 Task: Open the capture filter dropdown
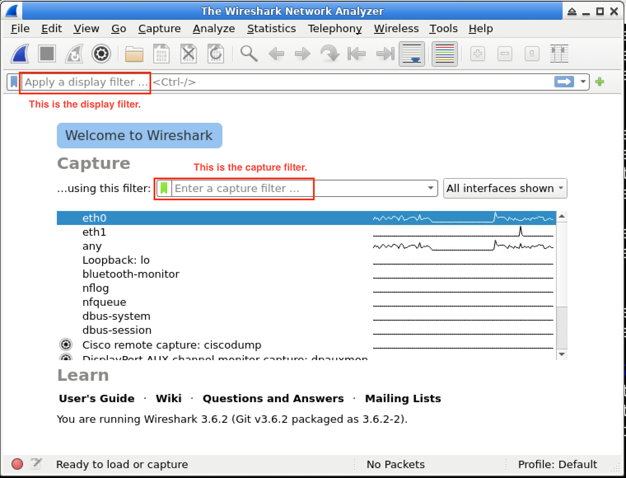[430, 188]
